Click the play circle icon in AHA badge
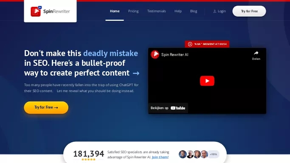 [190, 44]
